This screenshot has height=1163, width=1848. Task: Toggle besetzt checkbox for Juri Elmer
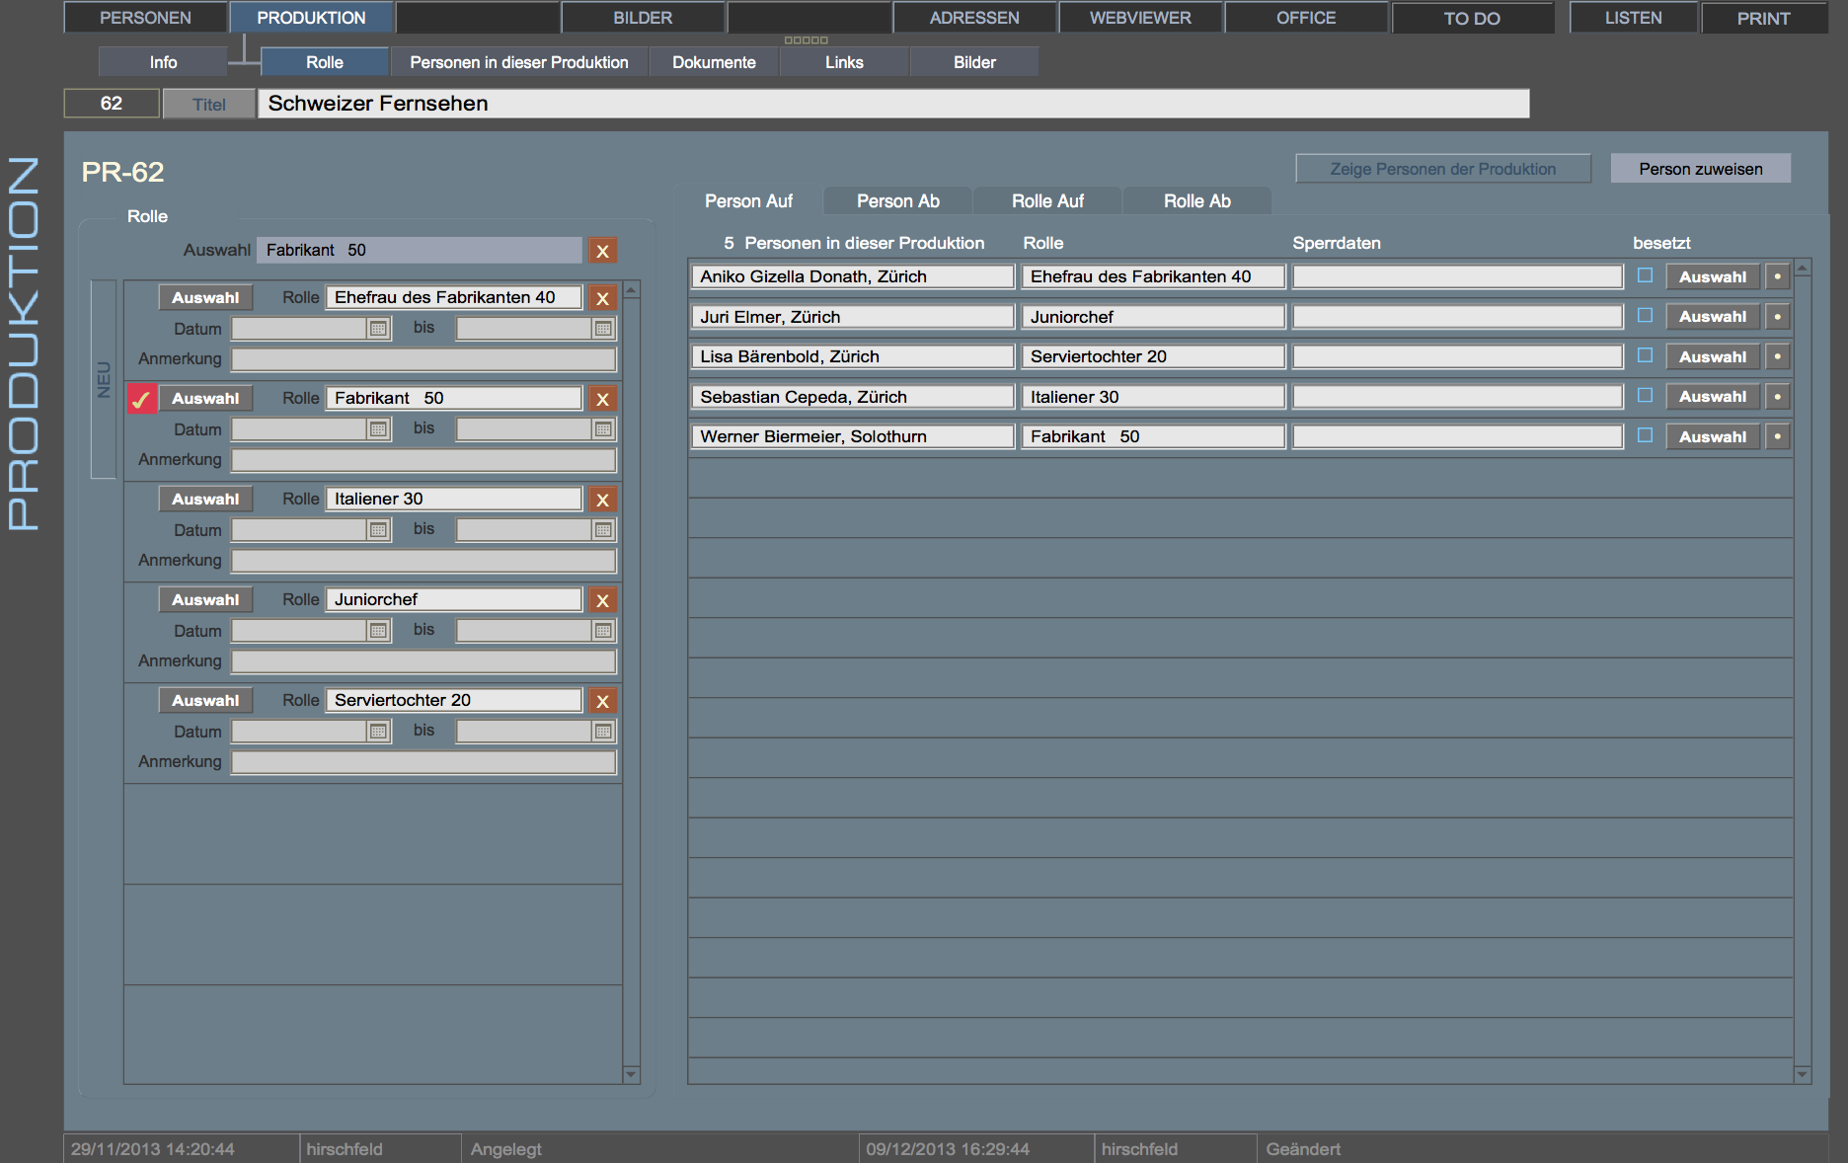(1645, 316)
